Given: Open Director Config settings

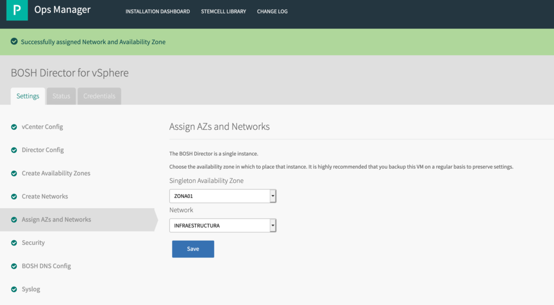Looking at the screenshot, I should pyautogui.click(x=43, y=150).
